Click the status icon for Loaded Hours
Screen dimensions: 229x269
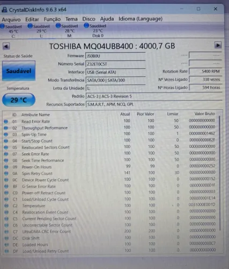click(7, 245)
